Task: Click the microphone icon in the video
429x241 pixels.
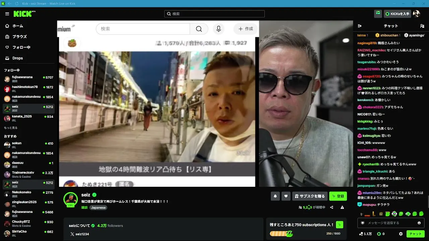Action: point(219,29)
